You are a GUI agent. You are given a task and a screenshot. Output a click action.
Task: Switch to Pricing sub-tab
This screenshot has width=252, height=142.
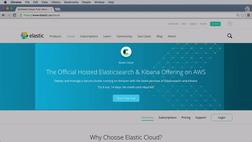pyautogui.click(x=186, y=118)
